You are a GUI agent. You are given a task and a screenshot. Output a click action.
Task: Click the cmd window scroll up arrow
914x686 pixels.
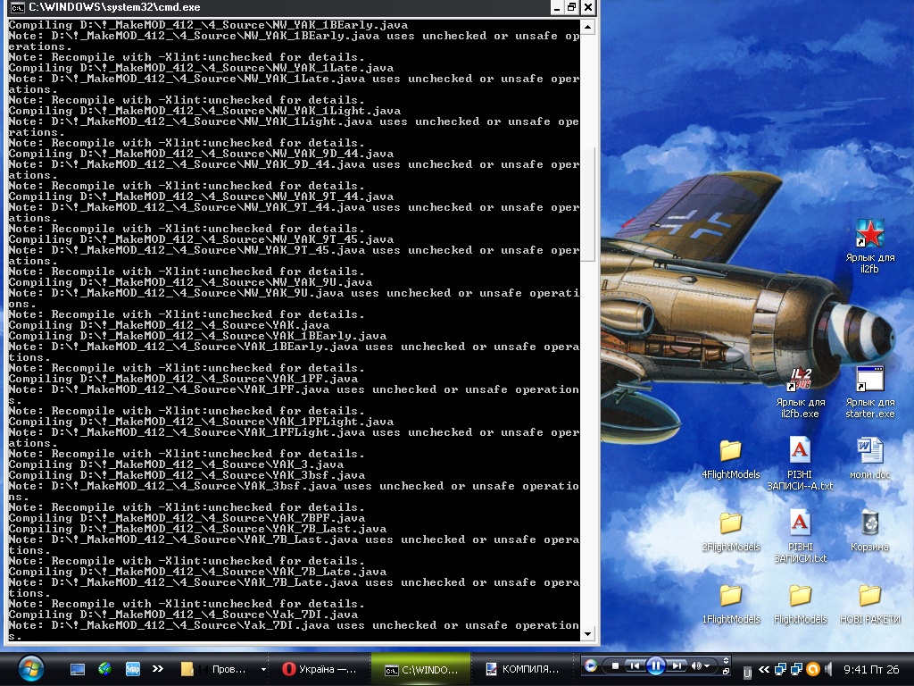[x=587, y=27]
